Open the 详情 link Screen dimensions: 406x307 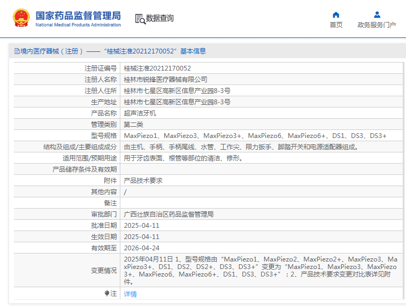point(130,294)
